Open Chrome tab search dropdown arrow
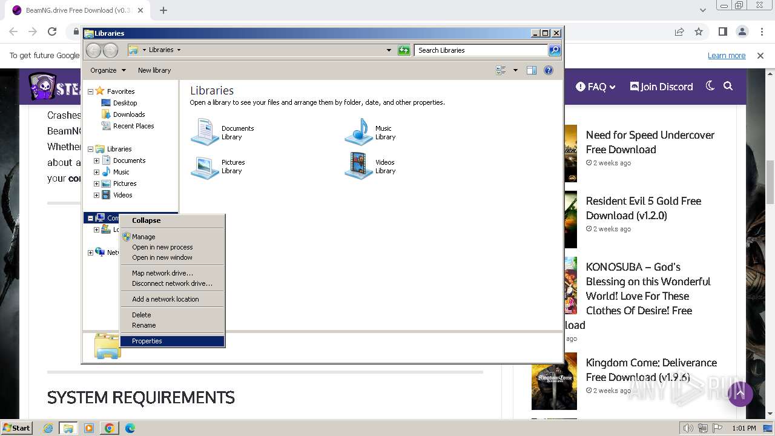This screenshot has height=436, width=775. coord(702,10)
